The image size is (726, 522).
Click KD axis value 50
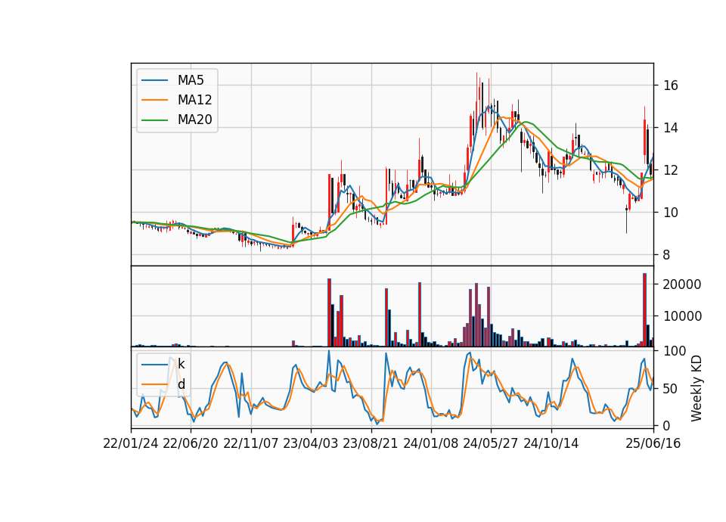[671, 389]
